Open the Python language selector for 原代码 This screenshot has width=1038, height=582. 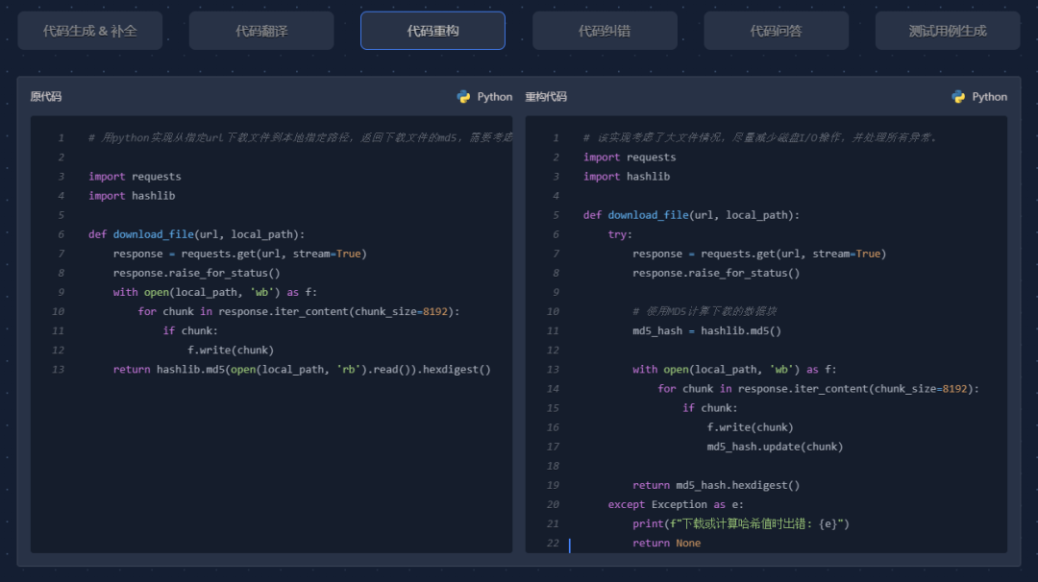pyautogui.click(x=484, y=97)
